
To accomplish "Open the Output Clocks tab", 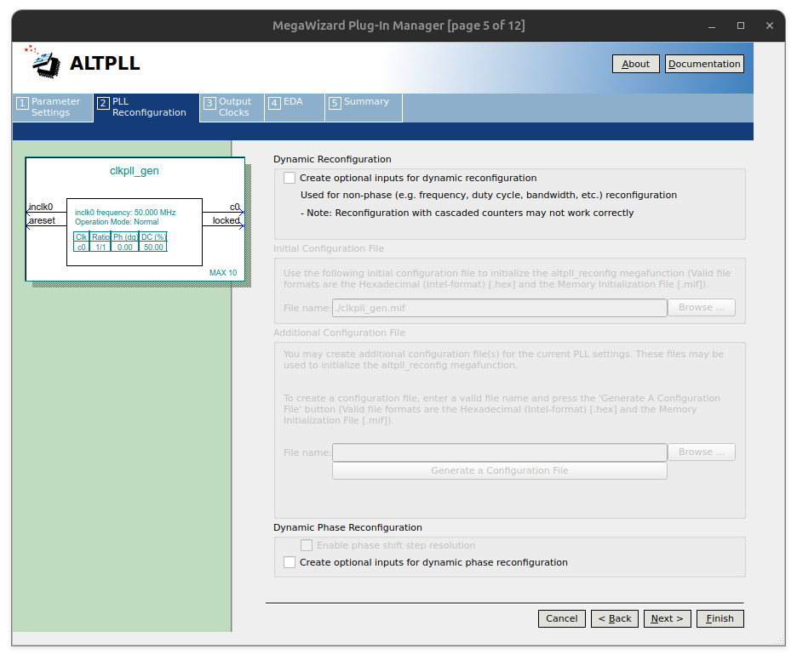I will (232, 107).
